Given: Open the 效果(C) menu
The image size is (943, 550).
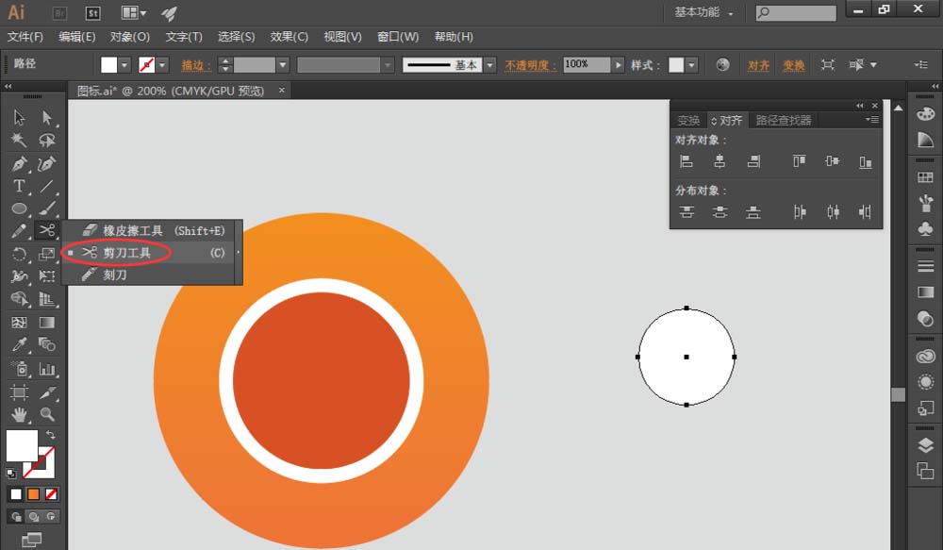Looking at the screenshot, I should click(x=290, y=38).
